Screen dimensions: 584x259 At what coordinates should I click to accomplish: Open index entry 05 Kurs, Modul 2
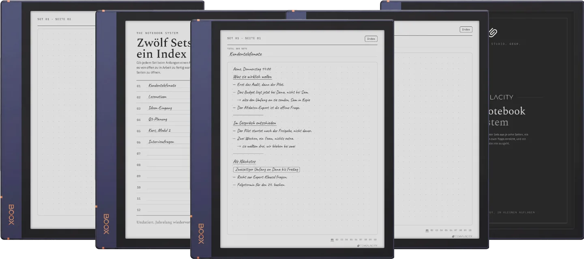point(163,131)
